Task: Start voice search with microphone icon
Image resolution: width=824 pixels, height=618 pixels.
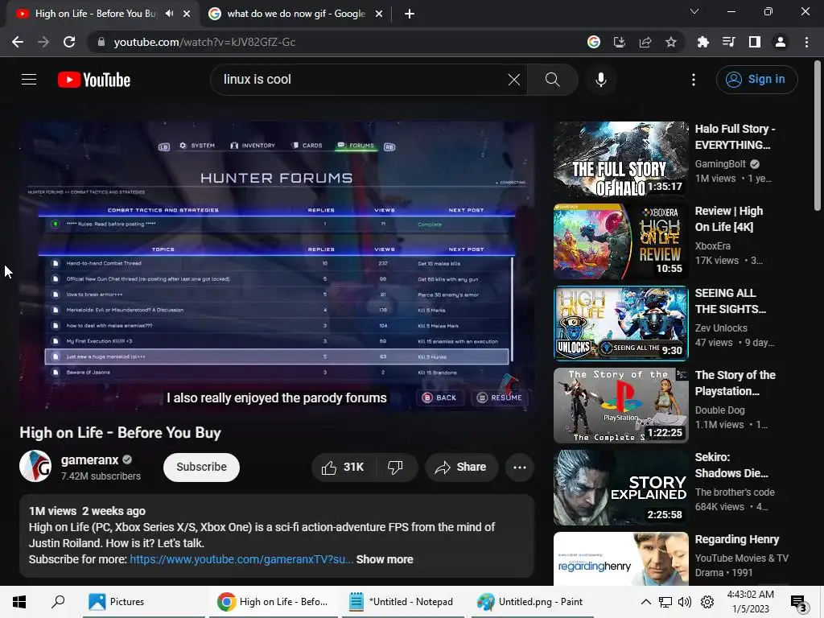Action: coord(600,80)
